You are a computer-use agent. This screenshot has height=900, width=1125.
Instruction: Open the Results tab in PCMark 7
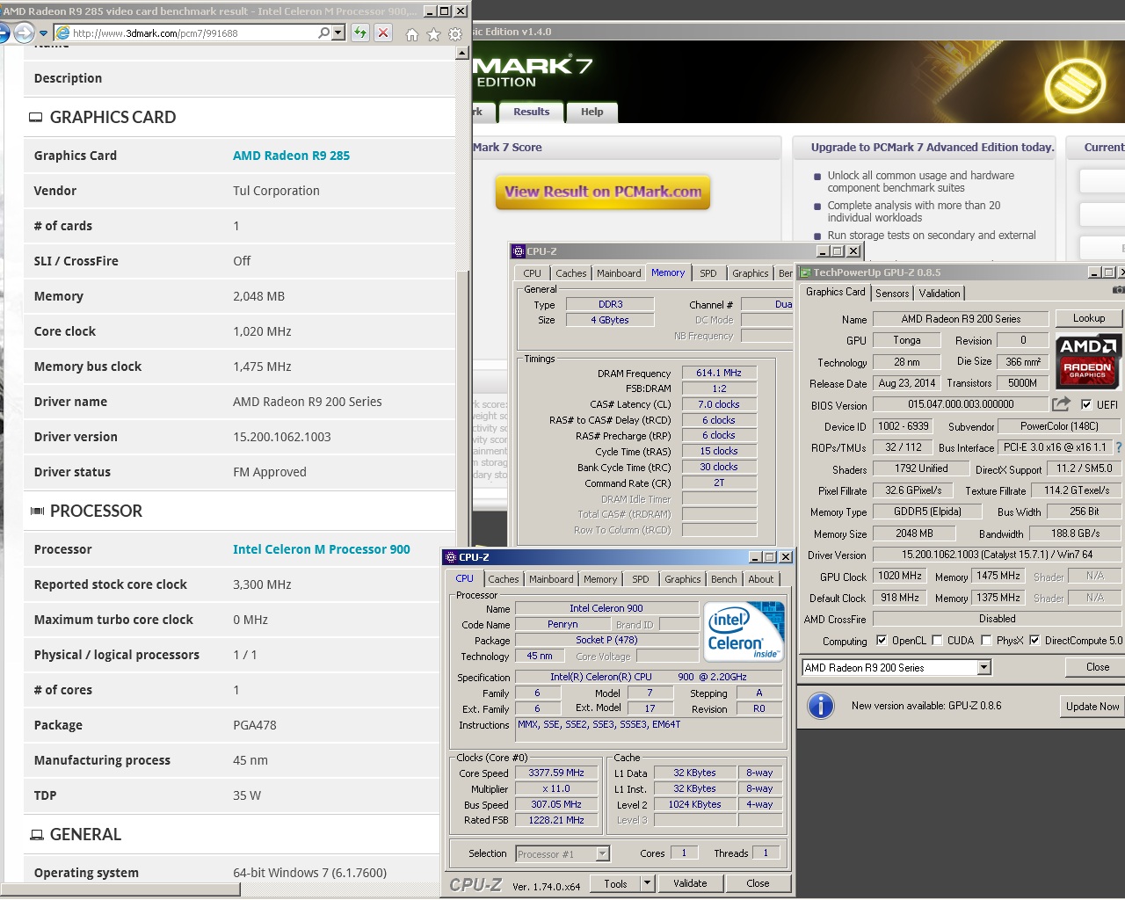pyautogui.click(x=532, y=112)
